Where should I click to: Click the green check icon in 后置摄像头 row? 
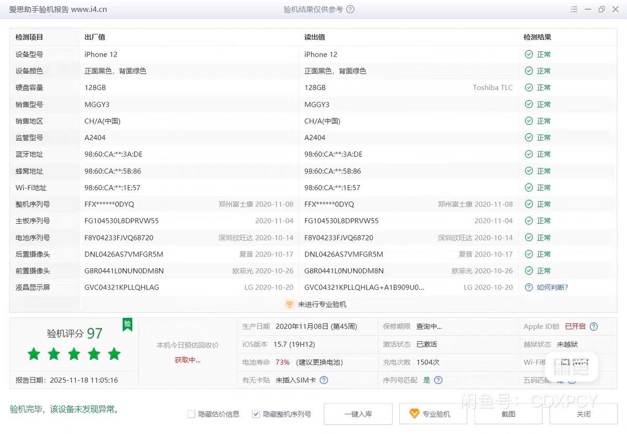(529, 254)
